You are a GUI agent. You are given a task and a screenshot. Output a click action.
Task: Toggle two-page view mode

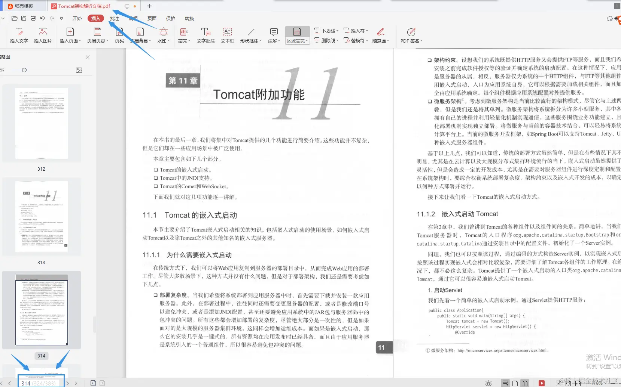[x=525, y=383]
